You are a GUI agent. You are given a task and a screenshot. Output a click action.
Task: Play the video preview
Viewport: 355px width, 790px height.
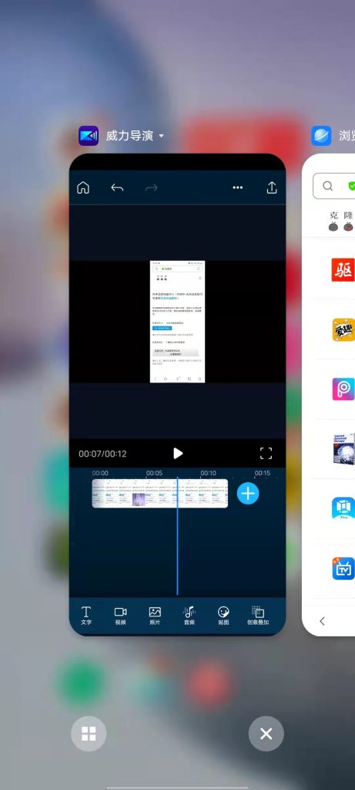pos(177,454)
